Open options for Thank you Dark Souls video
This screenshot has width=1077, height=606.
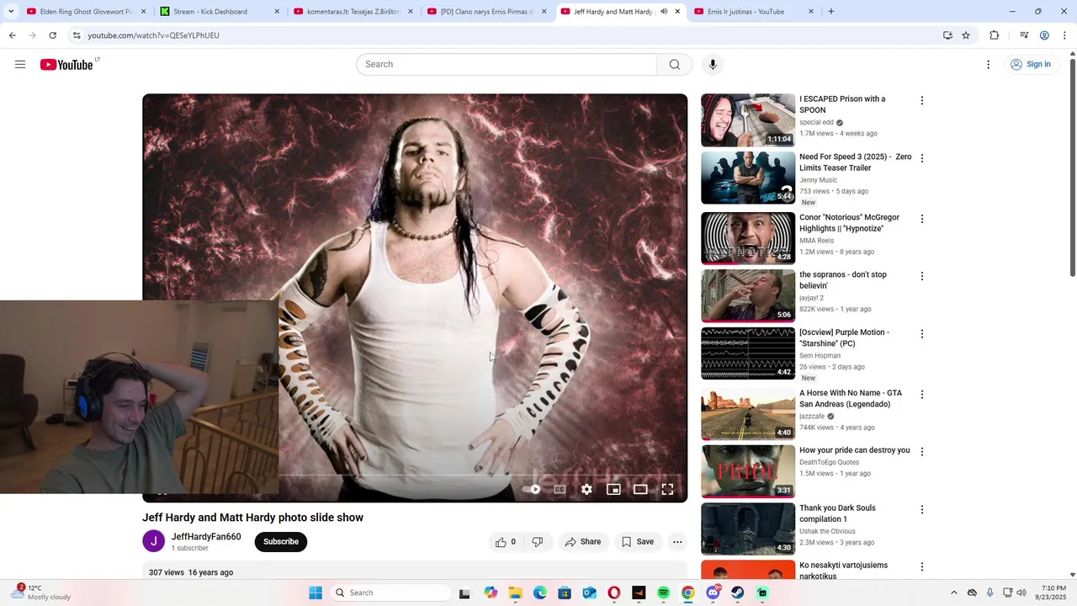coord(922,510)
